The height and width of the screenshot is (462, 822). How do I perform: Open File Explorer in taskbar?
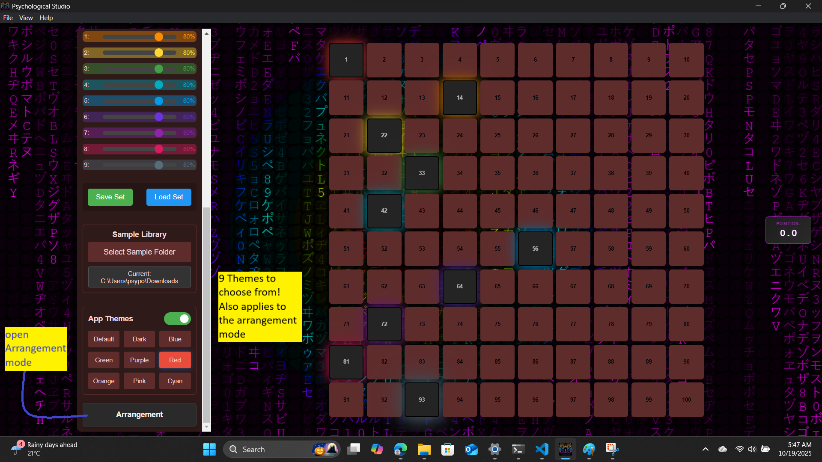tap(424, 449)
